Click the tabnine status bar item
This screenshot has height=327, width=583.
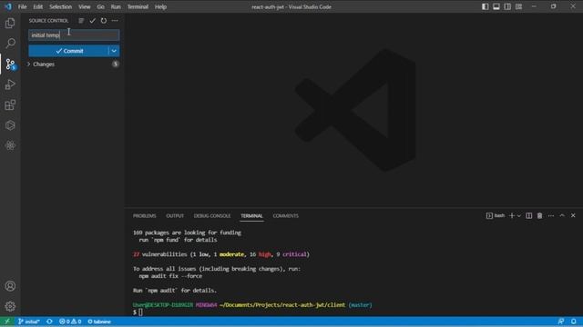99,322
